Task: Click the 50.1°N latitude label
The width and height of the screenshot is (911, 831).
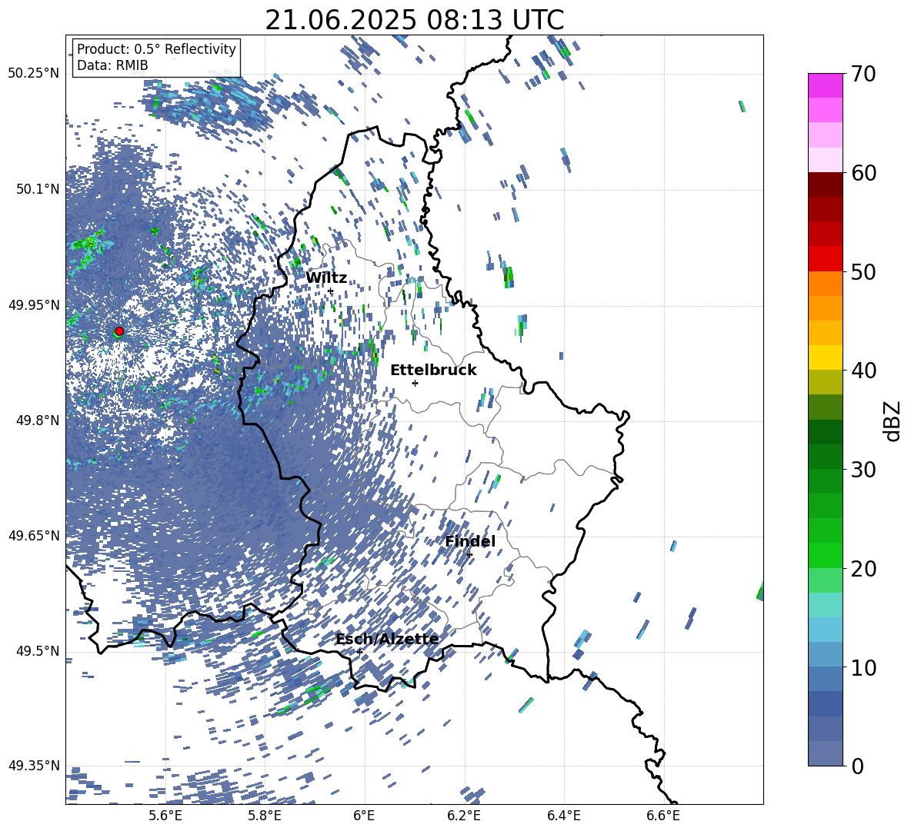Action: [37, 189]
